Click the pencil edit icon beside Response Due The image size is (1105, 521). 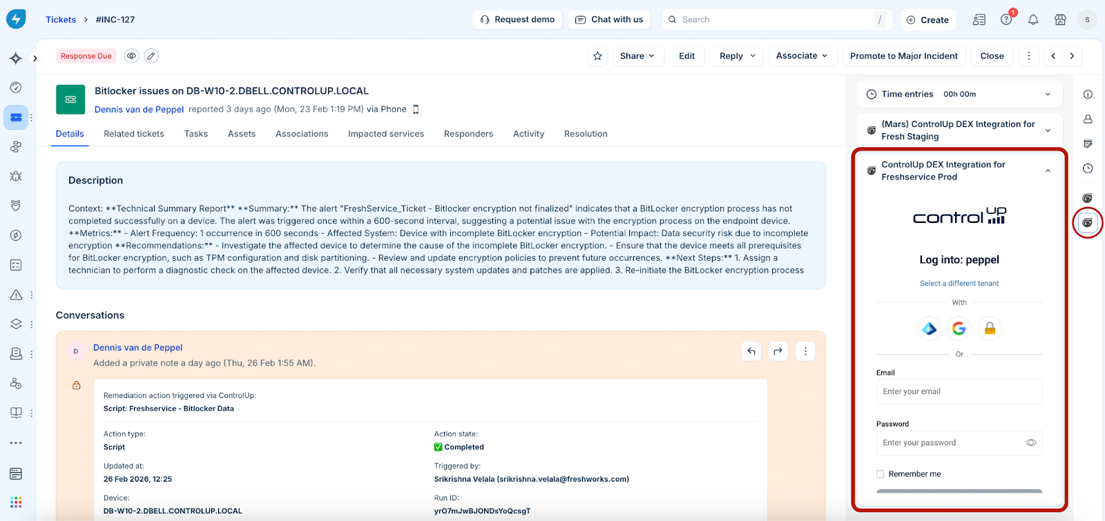click(x=151, y=56)
